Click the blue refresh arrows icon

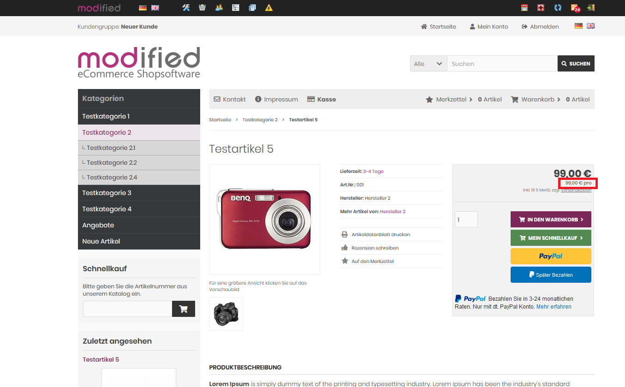(558, 8)
